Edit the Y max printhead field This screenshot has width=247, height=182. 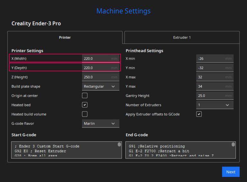215,86
